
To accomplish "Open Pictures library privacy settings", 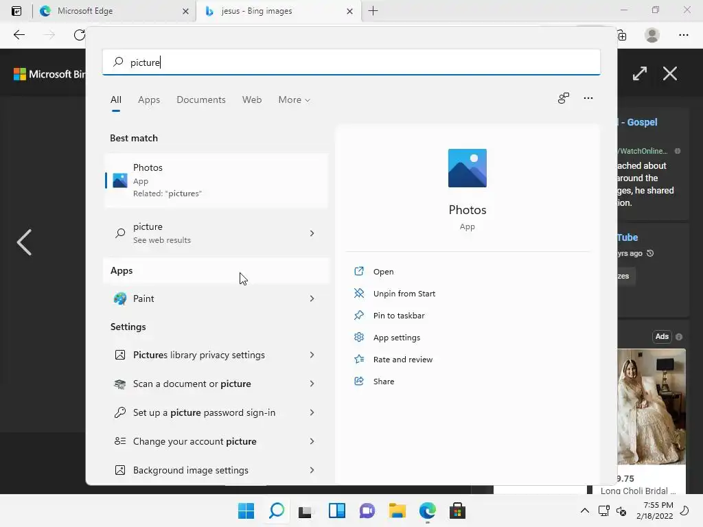I will [216, 355].
